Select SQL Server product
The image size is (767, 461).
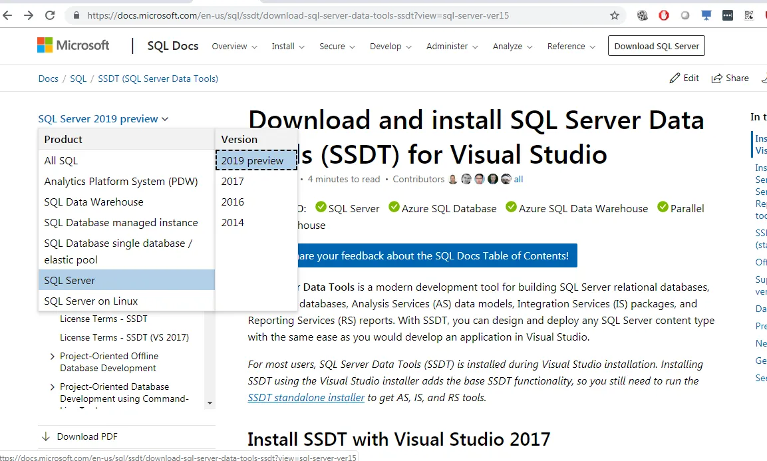[126, 280]
